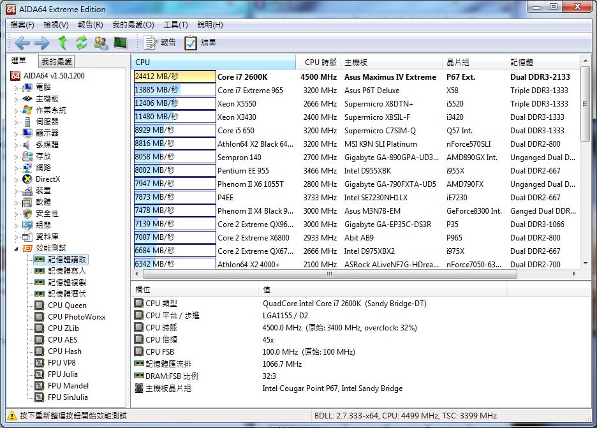Click the 結果 results toolbar button

pos(200,43)
